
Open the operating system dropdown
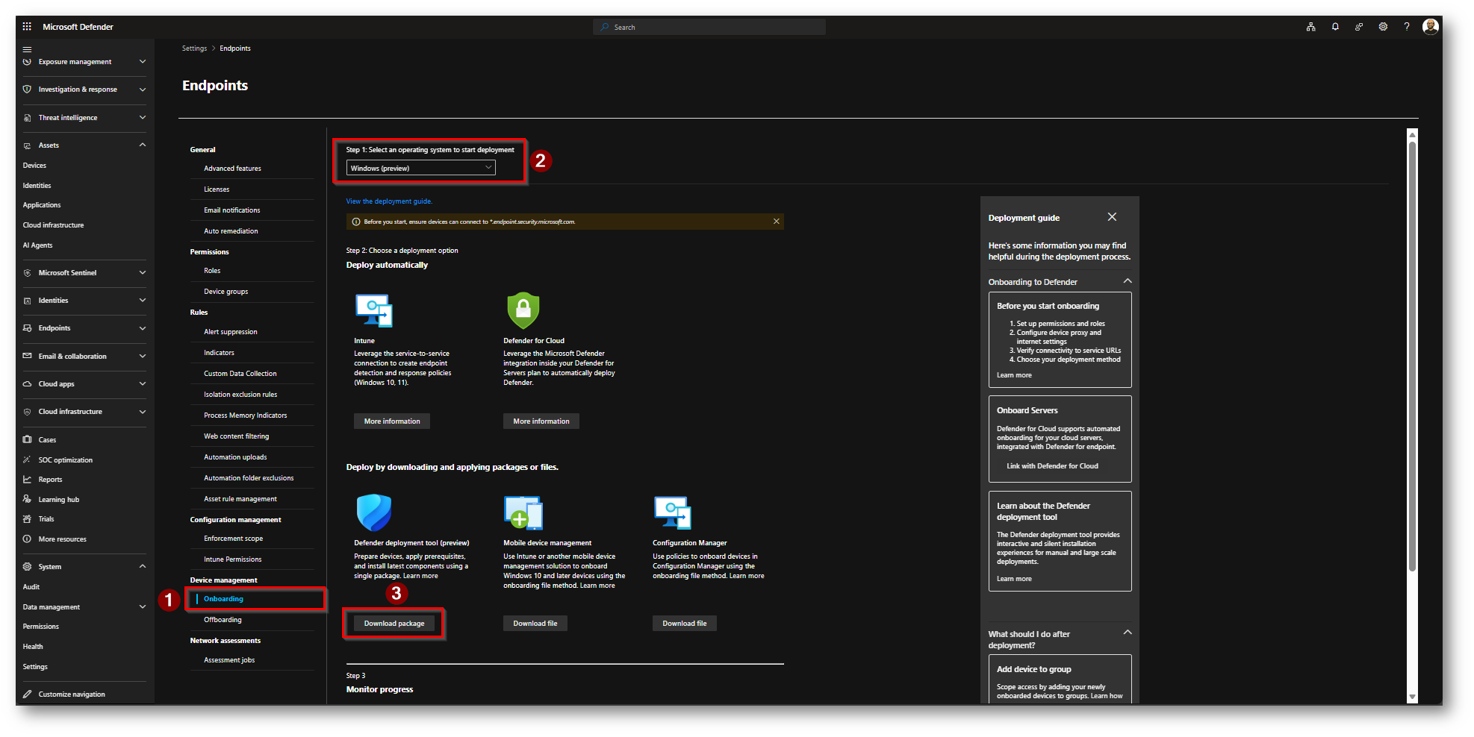click(x=420, y=169)
